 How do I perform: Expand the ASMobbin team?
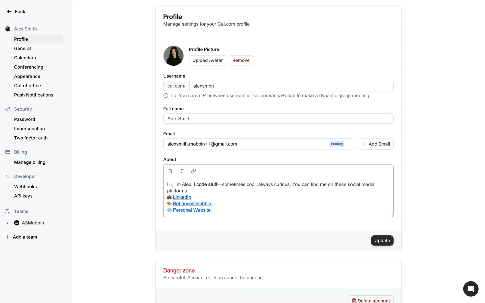click(x=8, y=223)
